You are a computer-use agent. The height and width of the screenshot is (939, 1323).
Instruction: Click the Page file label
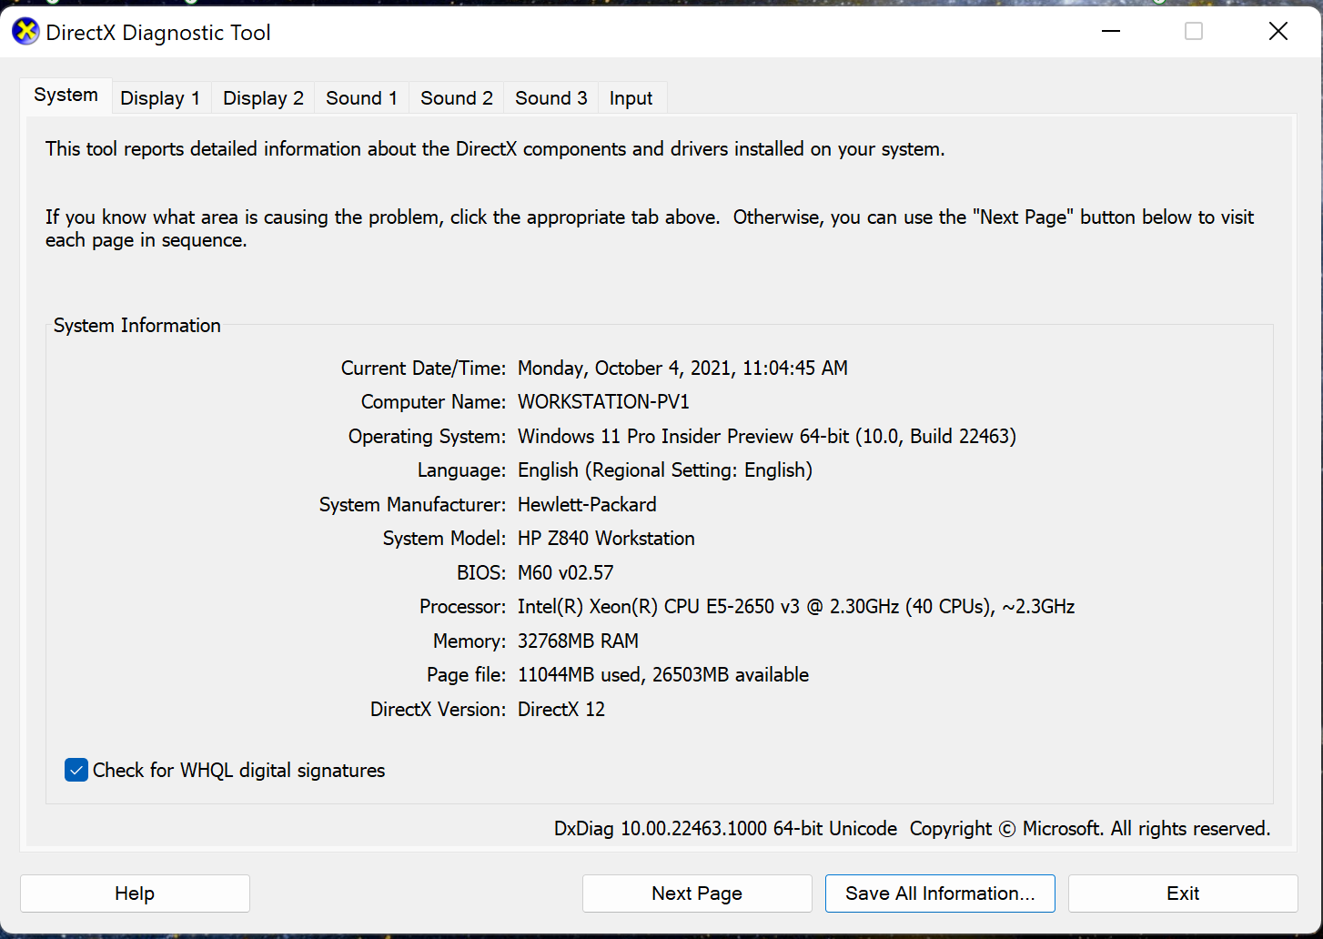coord(466,675)
